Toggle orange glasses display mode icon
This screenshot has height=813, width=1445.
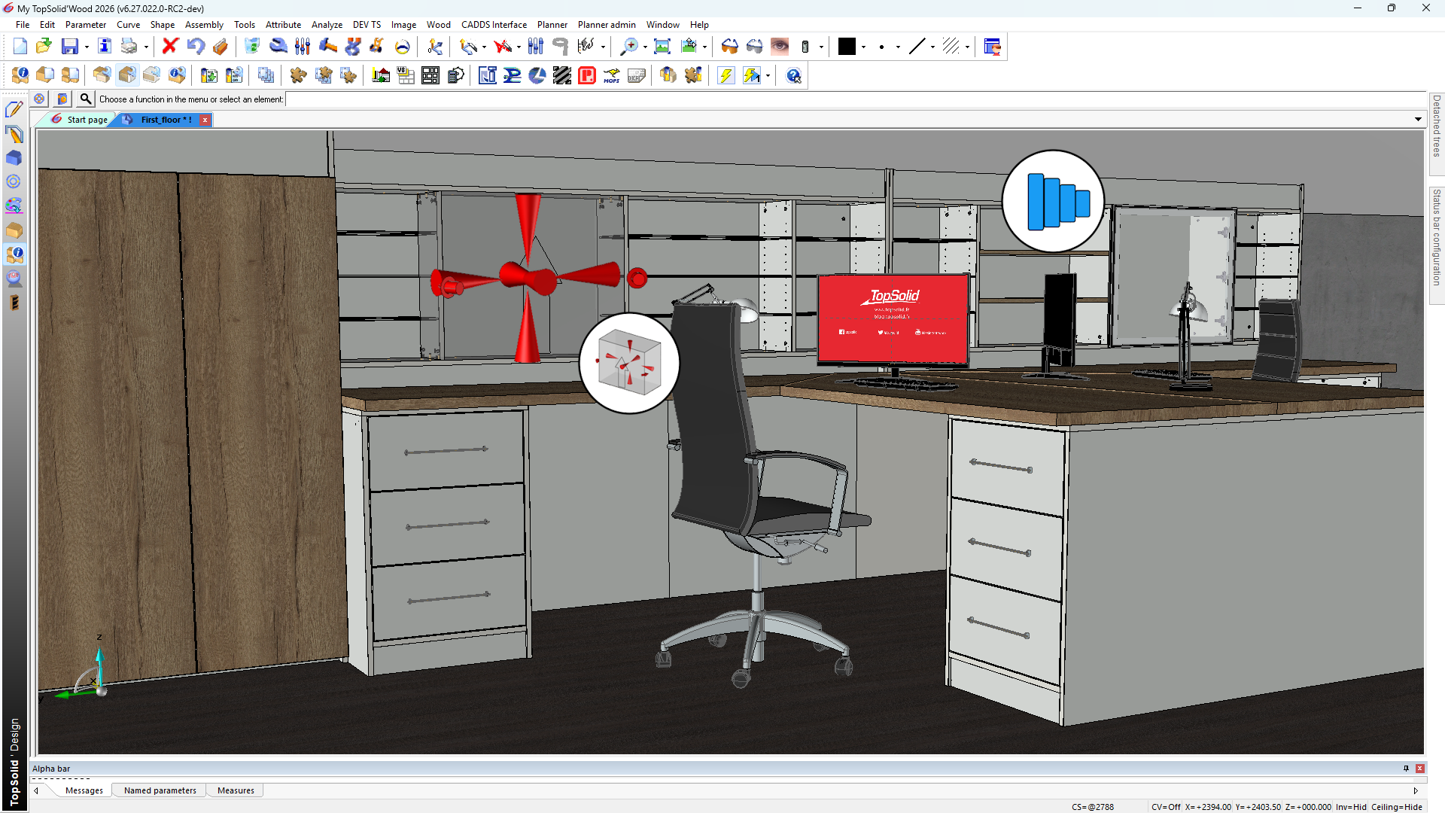[729, 47]
